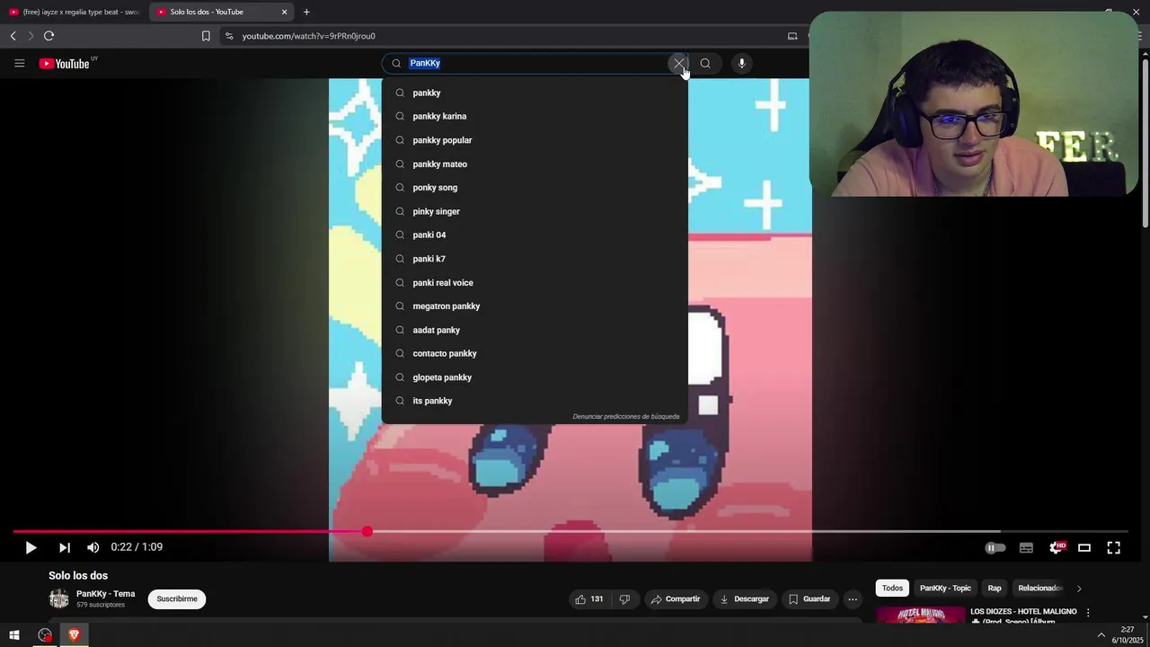Open the taskbar app next to Start
Viewport: 1150px width, 647px height.
(45, 635)
